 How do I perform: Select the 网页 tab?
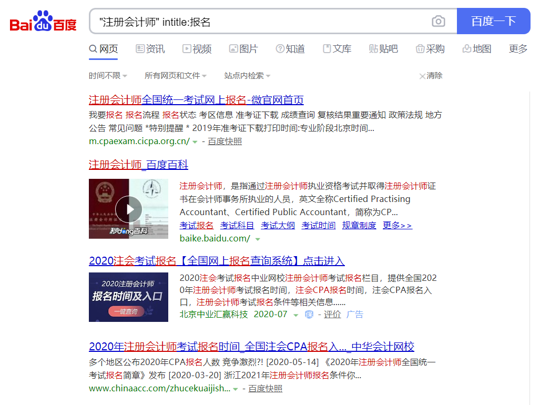pos(103,49)
